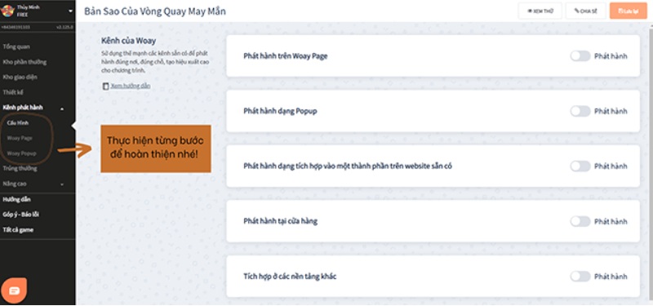Click the orange Lưu lại save button

point(628,11)
